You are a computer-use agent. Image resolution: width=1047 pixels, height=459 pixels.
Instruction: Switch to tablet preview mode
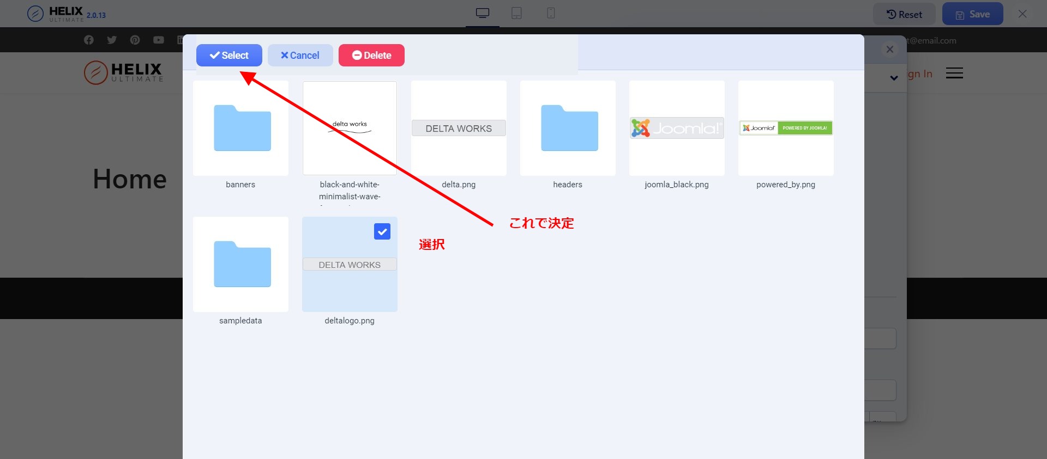tap(516, 13)
